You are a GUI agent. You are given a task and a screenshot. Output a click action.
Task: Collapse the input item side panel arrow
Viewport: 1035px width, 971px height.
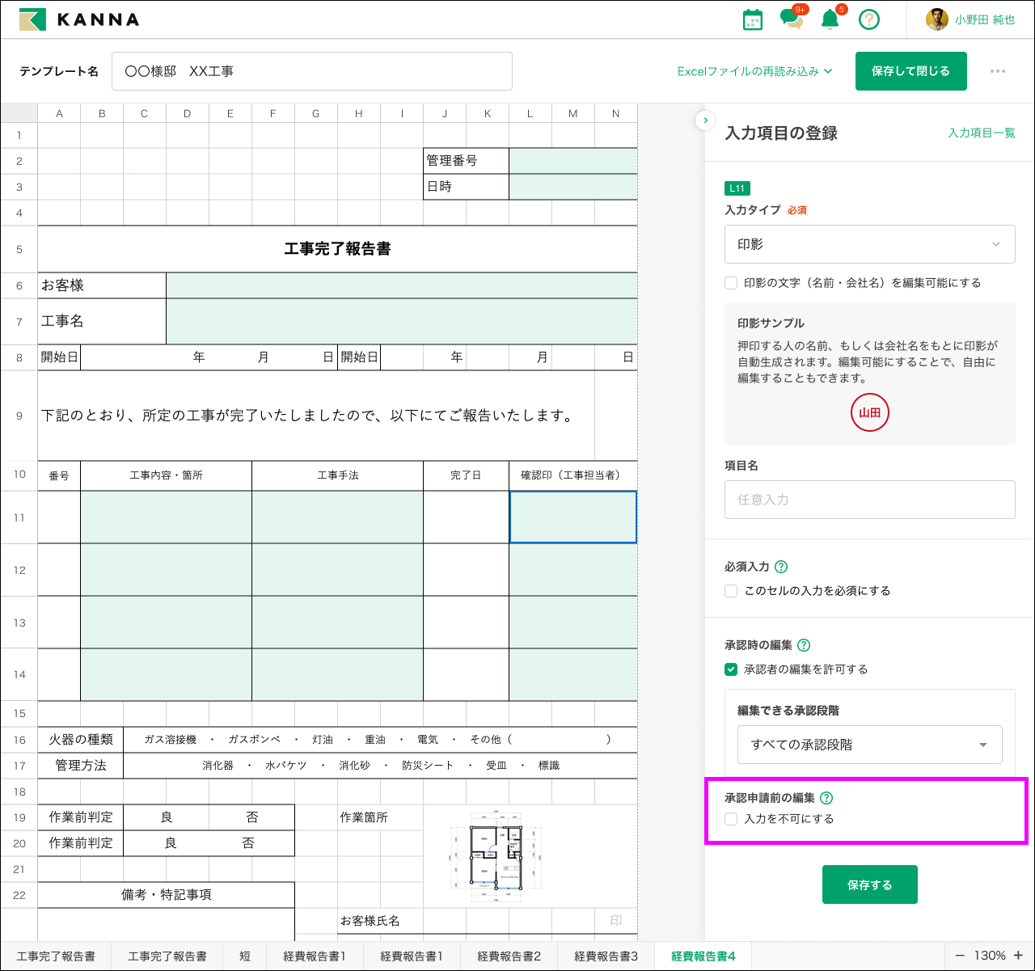(x=705, y=120)
